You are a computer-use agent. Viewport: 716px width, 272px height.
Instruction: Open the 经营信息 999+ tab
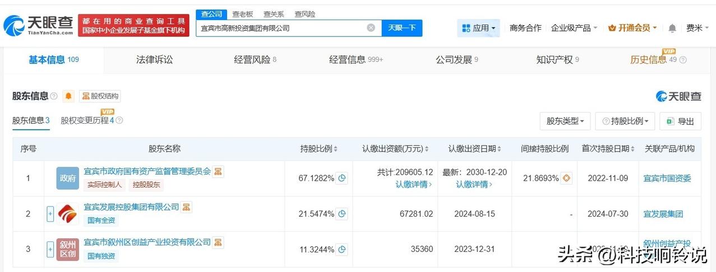(x=356, y=60)
